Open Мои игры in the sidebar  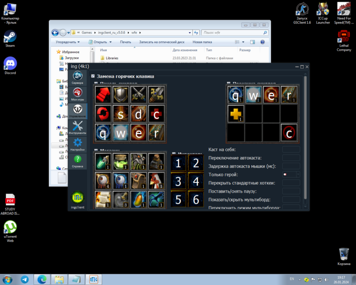[78, 94]
